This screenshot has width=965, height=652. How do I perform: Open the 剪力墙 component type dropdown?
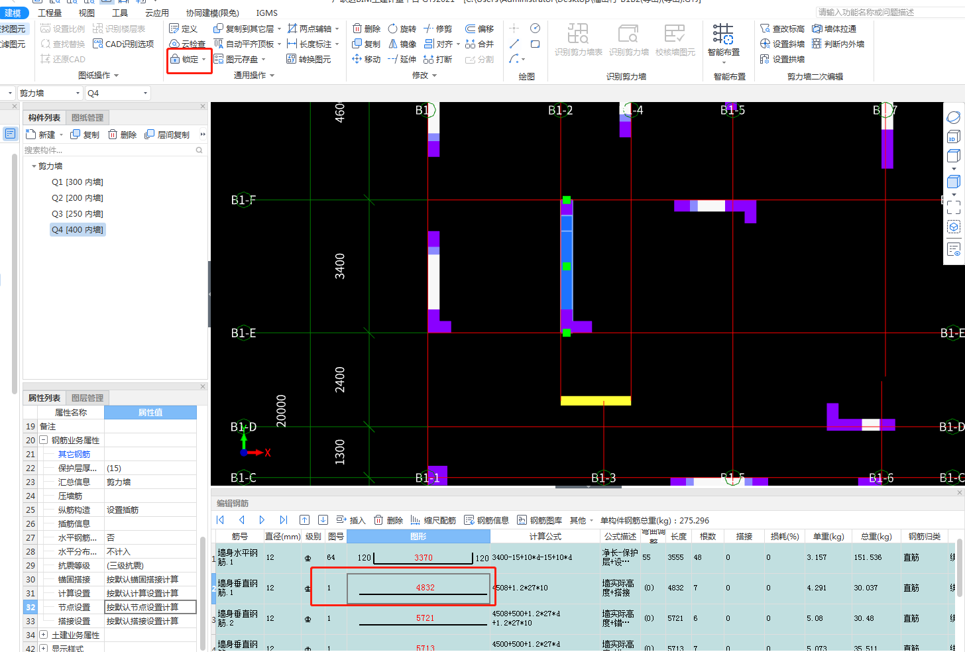[x=78, y=93]
